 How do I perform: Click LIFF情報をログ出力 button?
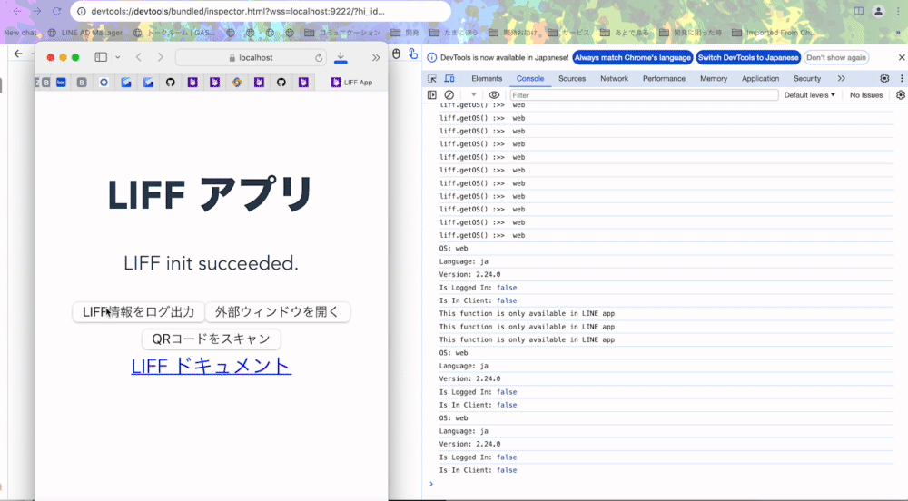click(138, 312)
